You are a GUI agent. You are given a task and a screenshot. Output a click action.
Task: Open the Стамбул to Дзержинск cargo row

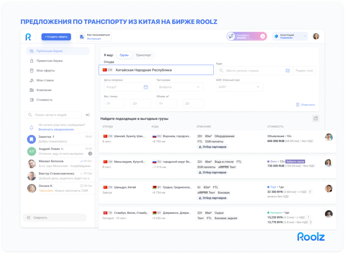click(x=217, y=218)
